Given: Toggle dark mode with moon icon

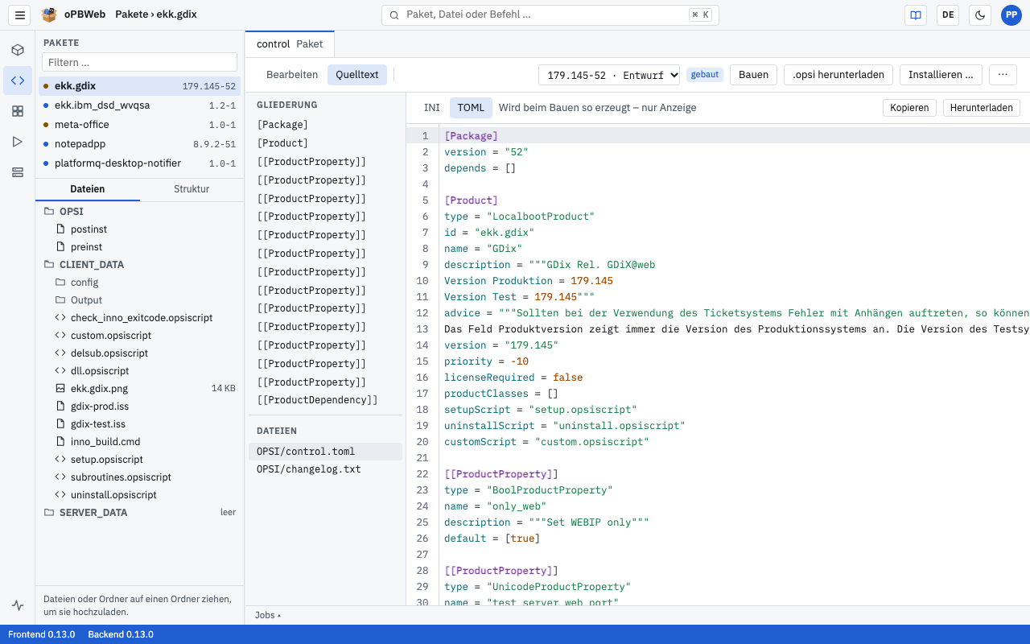Looking at the screenshot, I should pyautogui.click(x=980, y=14).
